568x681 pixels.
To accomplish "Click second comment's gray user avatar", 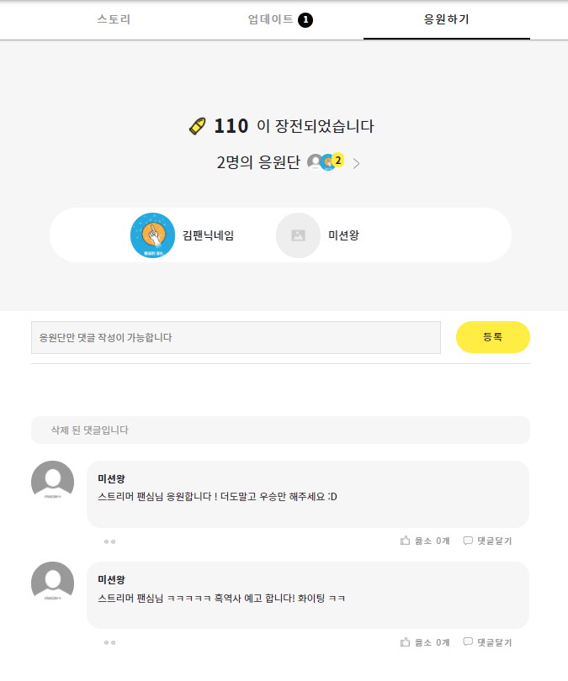I will pos(52,583).
